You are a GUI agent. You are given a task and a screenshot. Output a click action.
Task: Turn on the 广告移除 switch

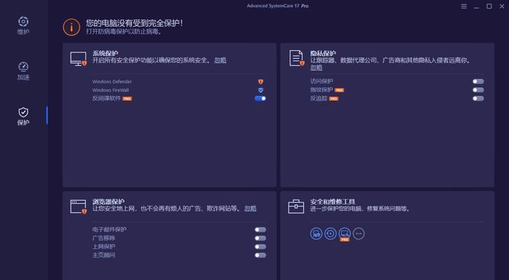tap(260, 238)
